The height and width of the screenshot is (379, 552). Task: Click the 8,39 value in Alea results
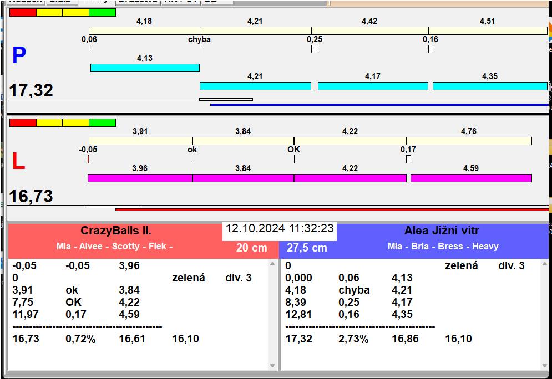tap(296, 303)
